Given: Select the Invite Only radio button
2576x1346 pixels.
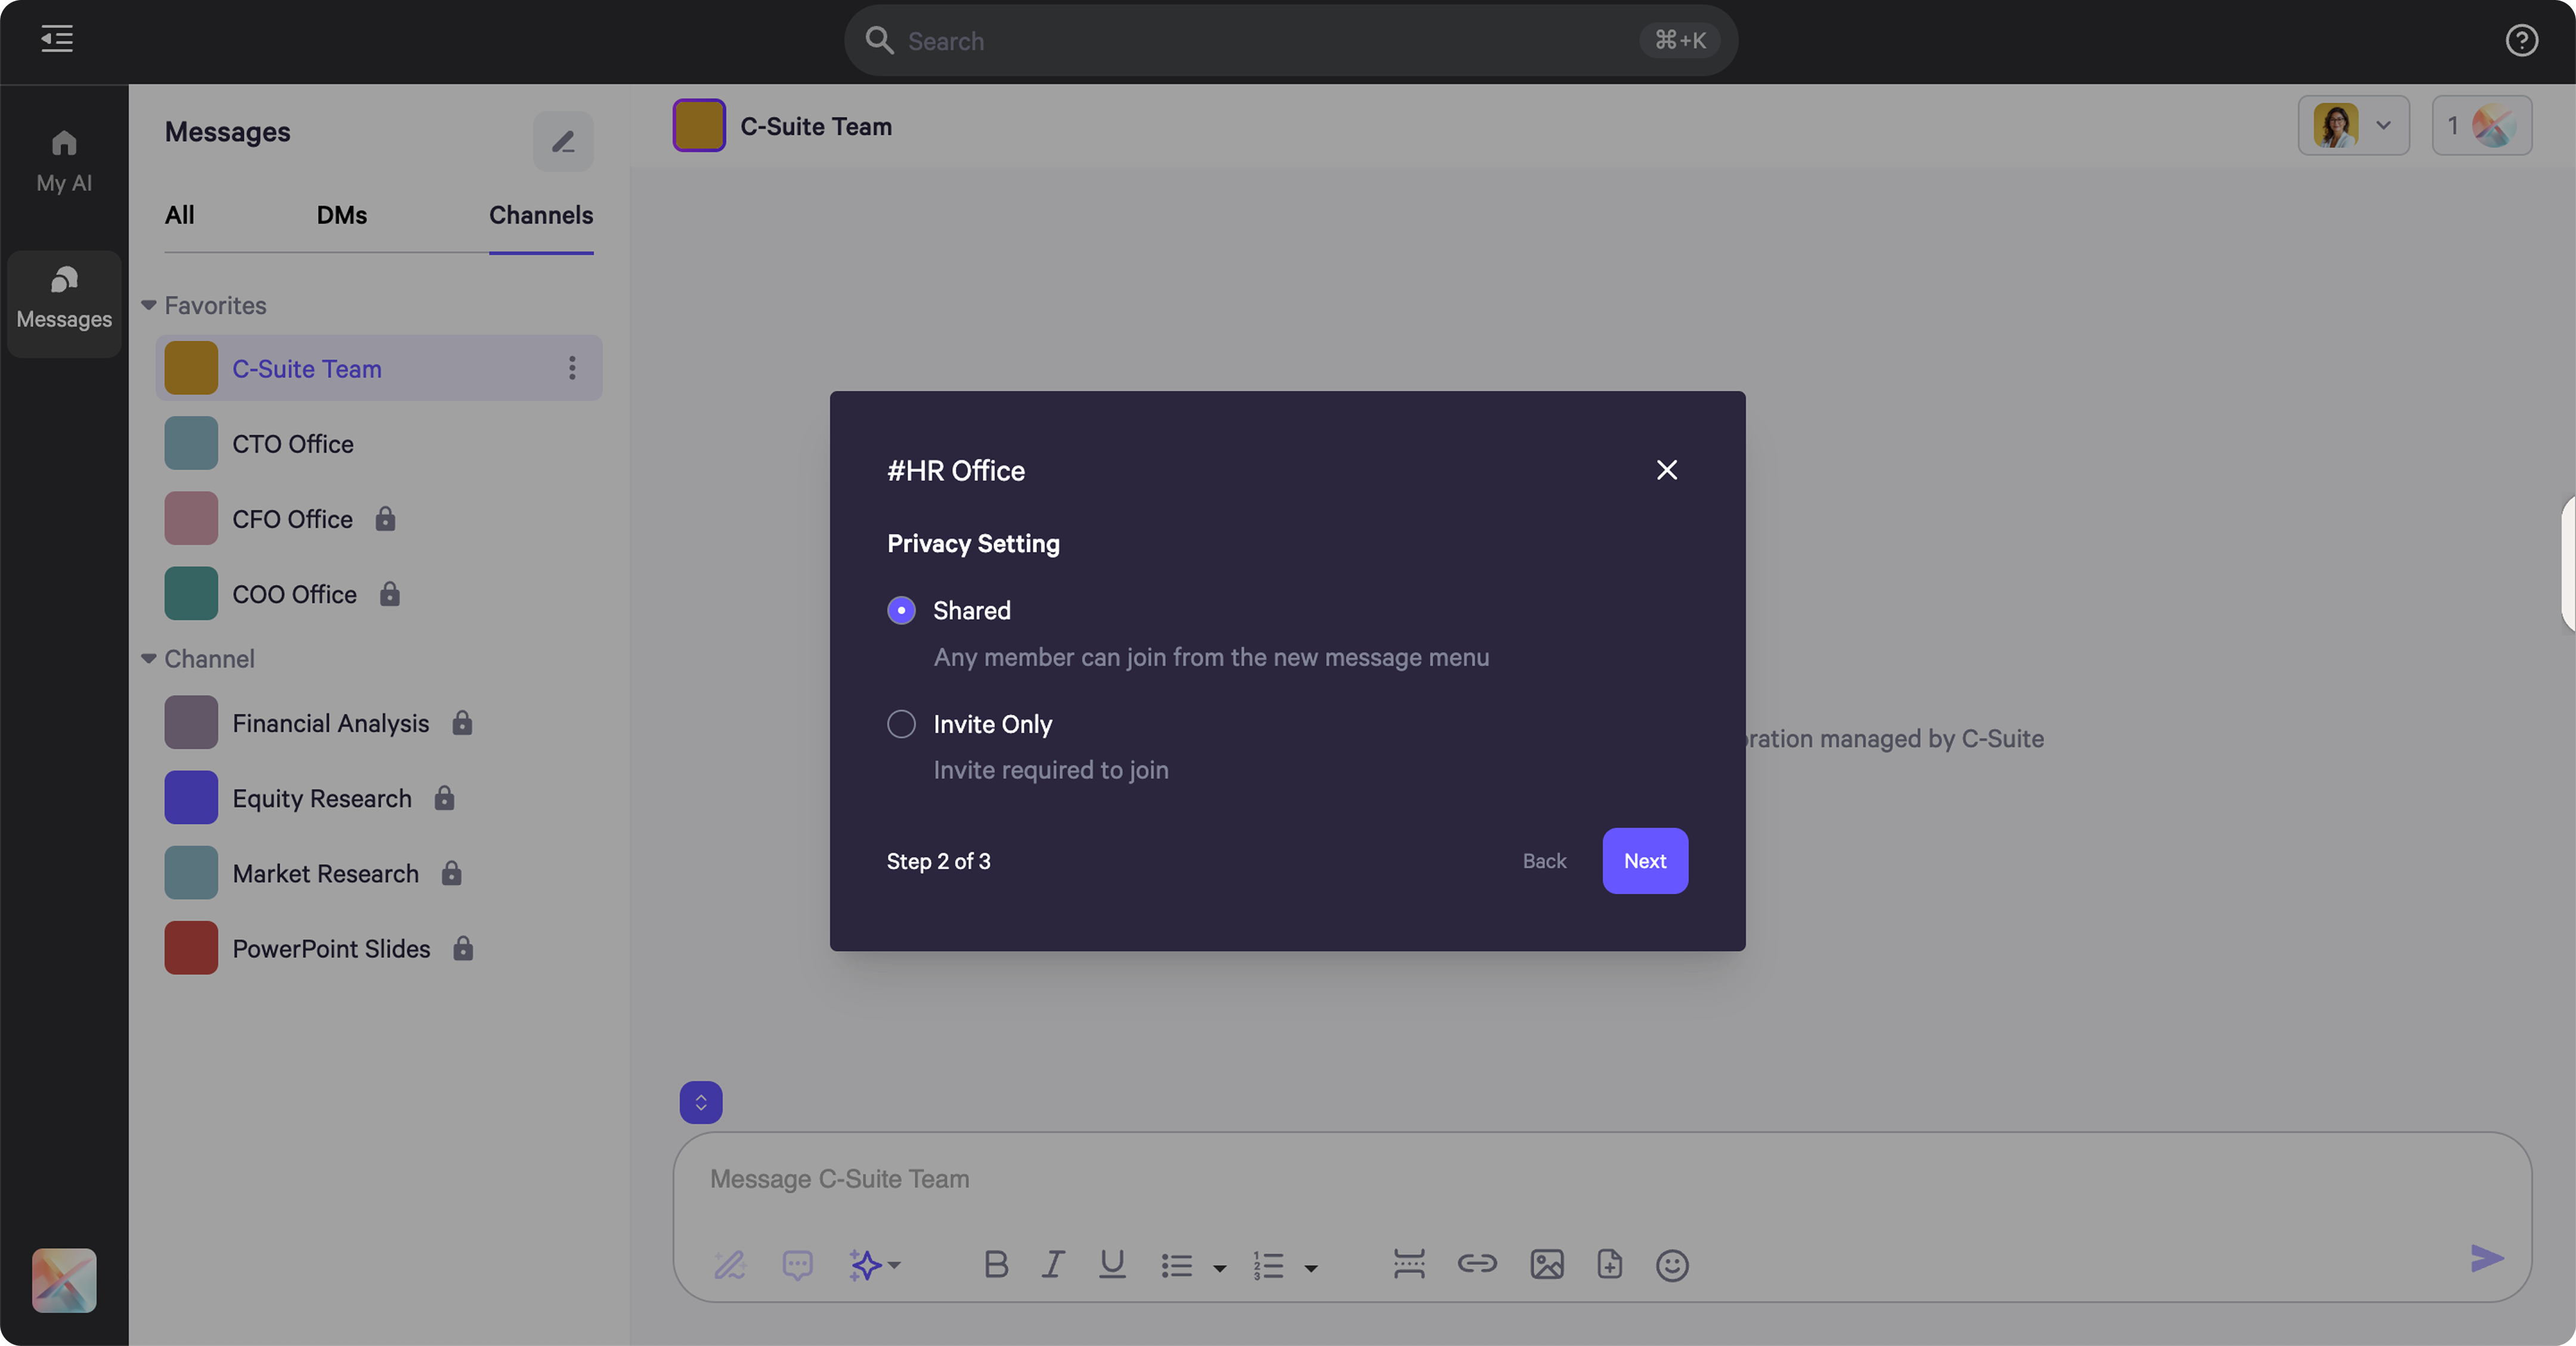Looking at the screenshot, I should click(901, 724).
